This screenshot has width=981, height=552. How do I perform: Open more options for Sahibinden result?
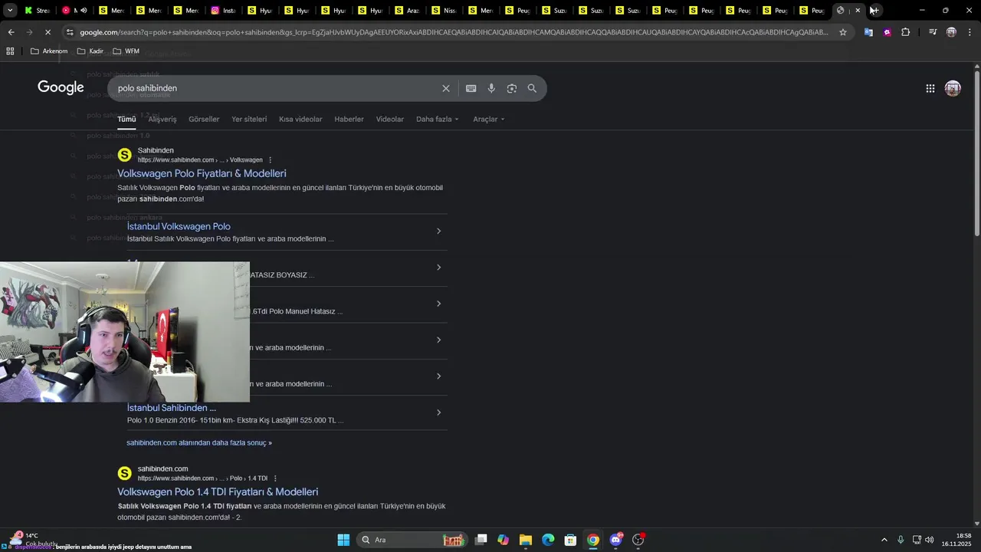[270, 160]
